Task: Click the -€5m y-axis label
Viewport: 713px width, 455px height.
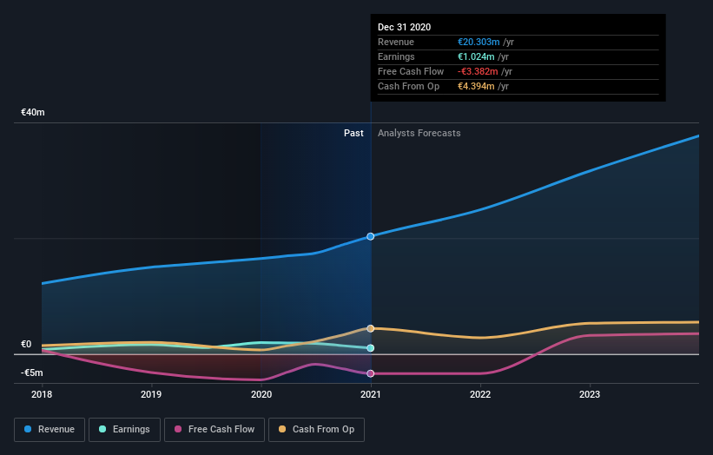Action: tap(32, 373)
